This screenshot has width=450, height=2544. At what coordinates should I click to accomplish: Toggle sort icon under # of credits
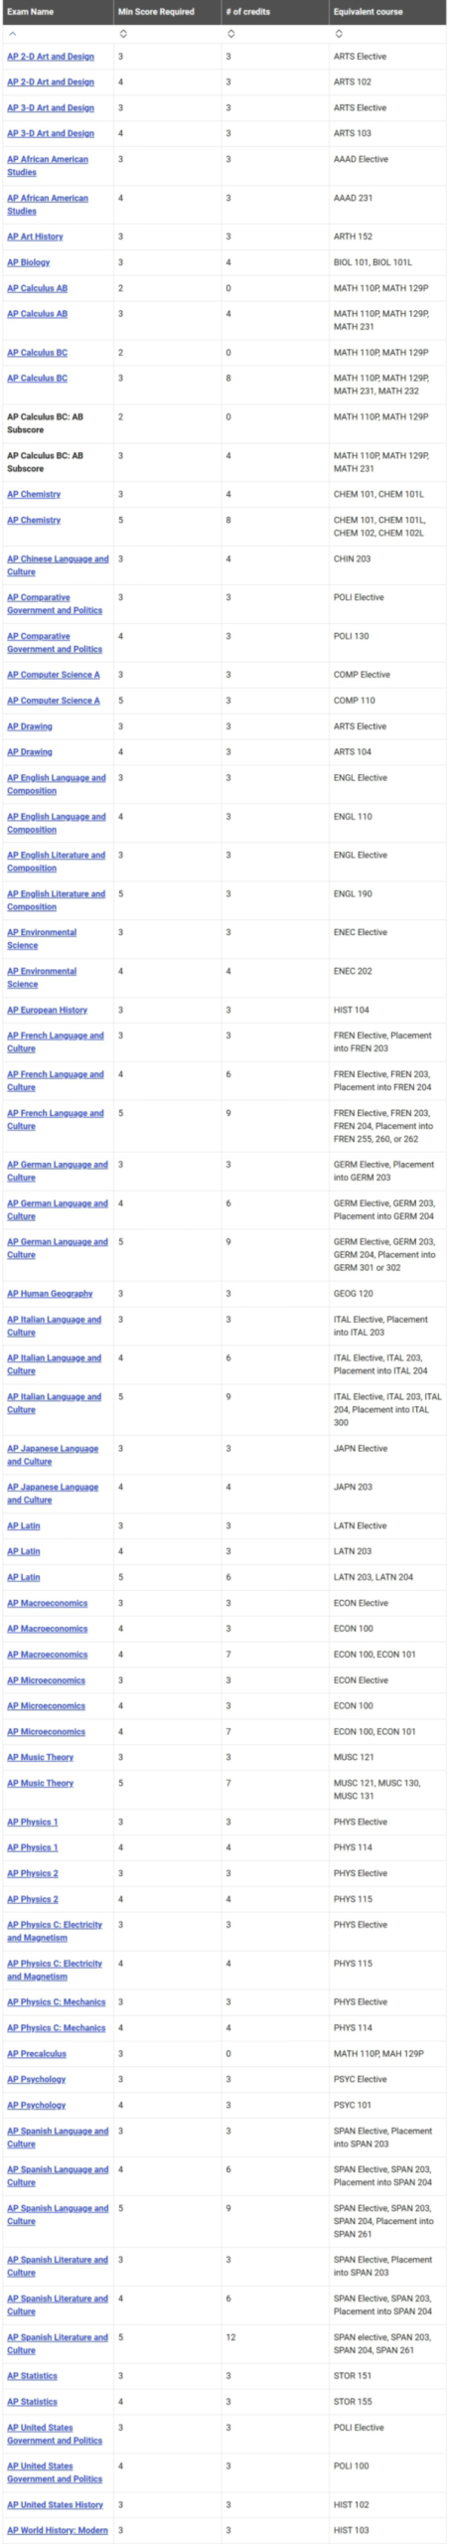pyautogui.click(x=230, y=34)
